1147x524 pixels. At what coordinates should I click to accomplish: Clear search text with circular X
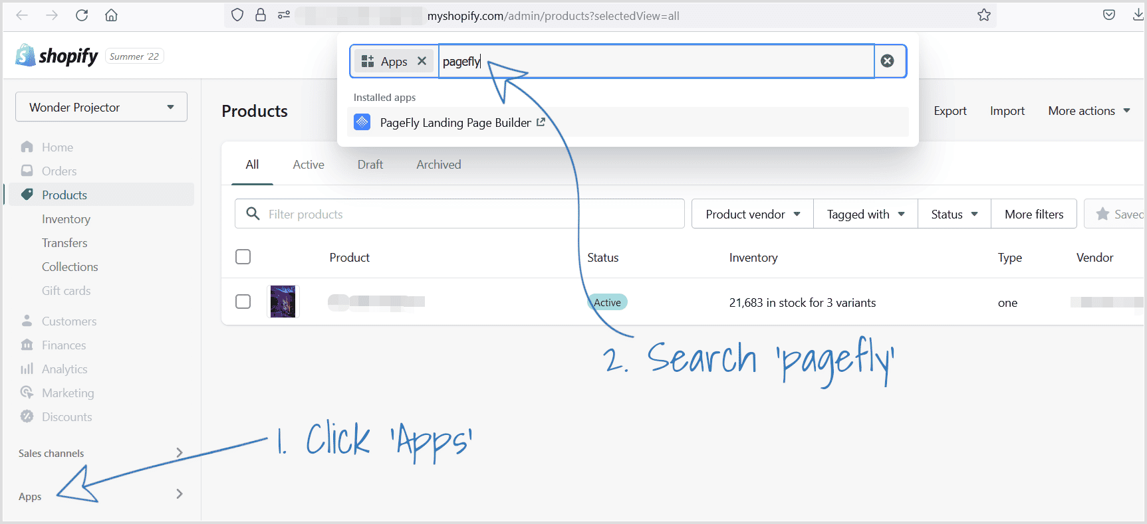click(x=887, y=61)
